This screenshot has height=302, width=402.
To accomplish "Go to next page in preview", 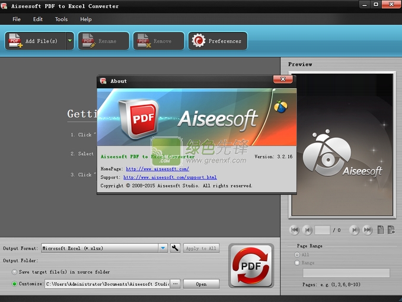I will click(x=355, y=230).
